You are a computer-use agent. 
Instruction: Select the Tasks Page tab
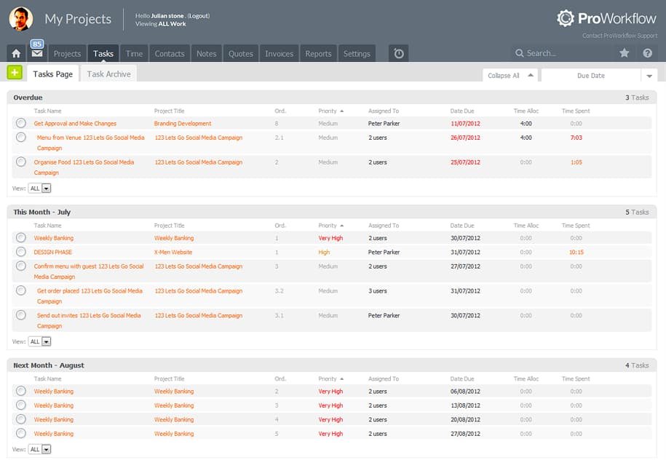(x=52, y=74)
